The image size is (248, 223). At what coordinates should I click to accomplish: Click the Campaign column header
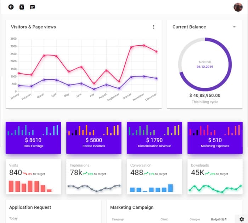pos(118,219)
